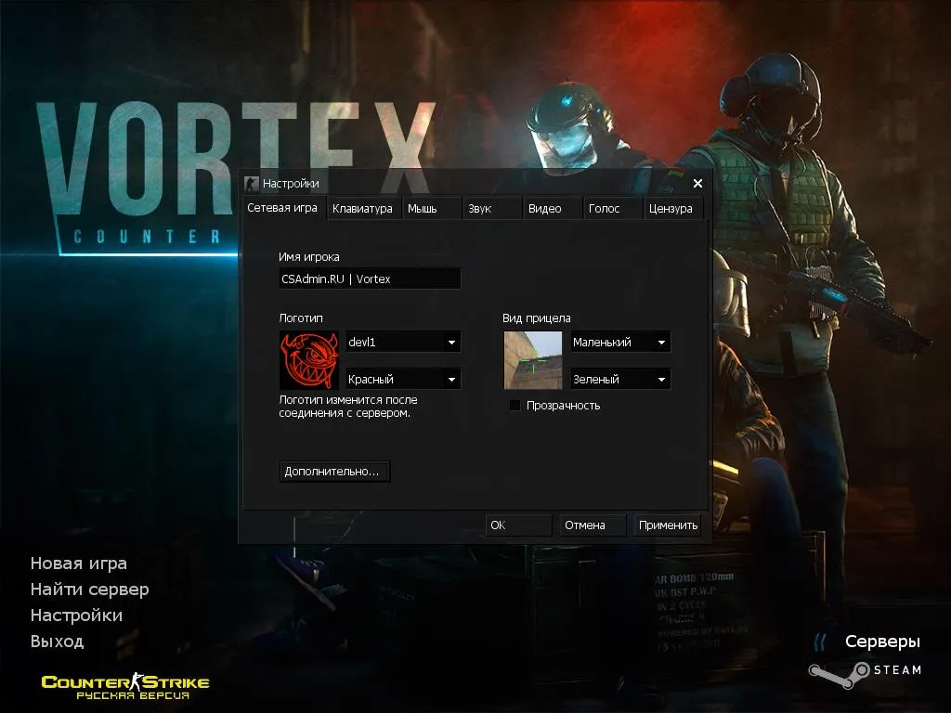
Task: Click the Отмена button
Action: click(x=593, y=525)
